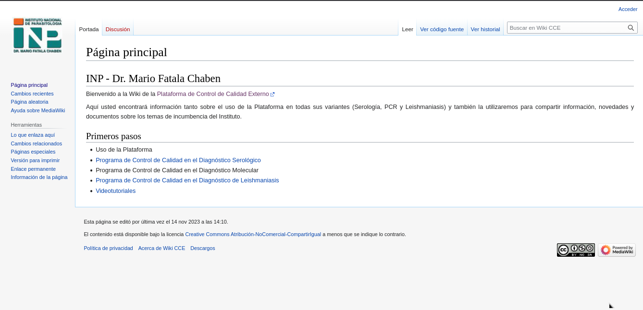Click the Buscar en Wiki CCE search field
Screen dimensions: 643x310
(x=566, y=28)
